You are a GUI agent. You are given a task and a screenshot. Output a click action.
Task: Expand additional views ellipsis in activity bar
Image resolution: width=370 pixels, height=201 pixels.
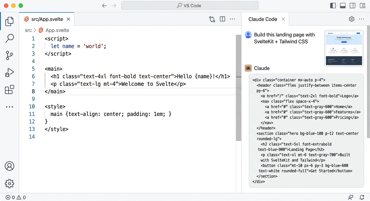pyautogui.click(x=9, y=107)
